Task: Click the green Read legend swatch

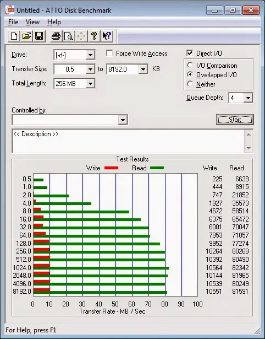Action: 157,168
